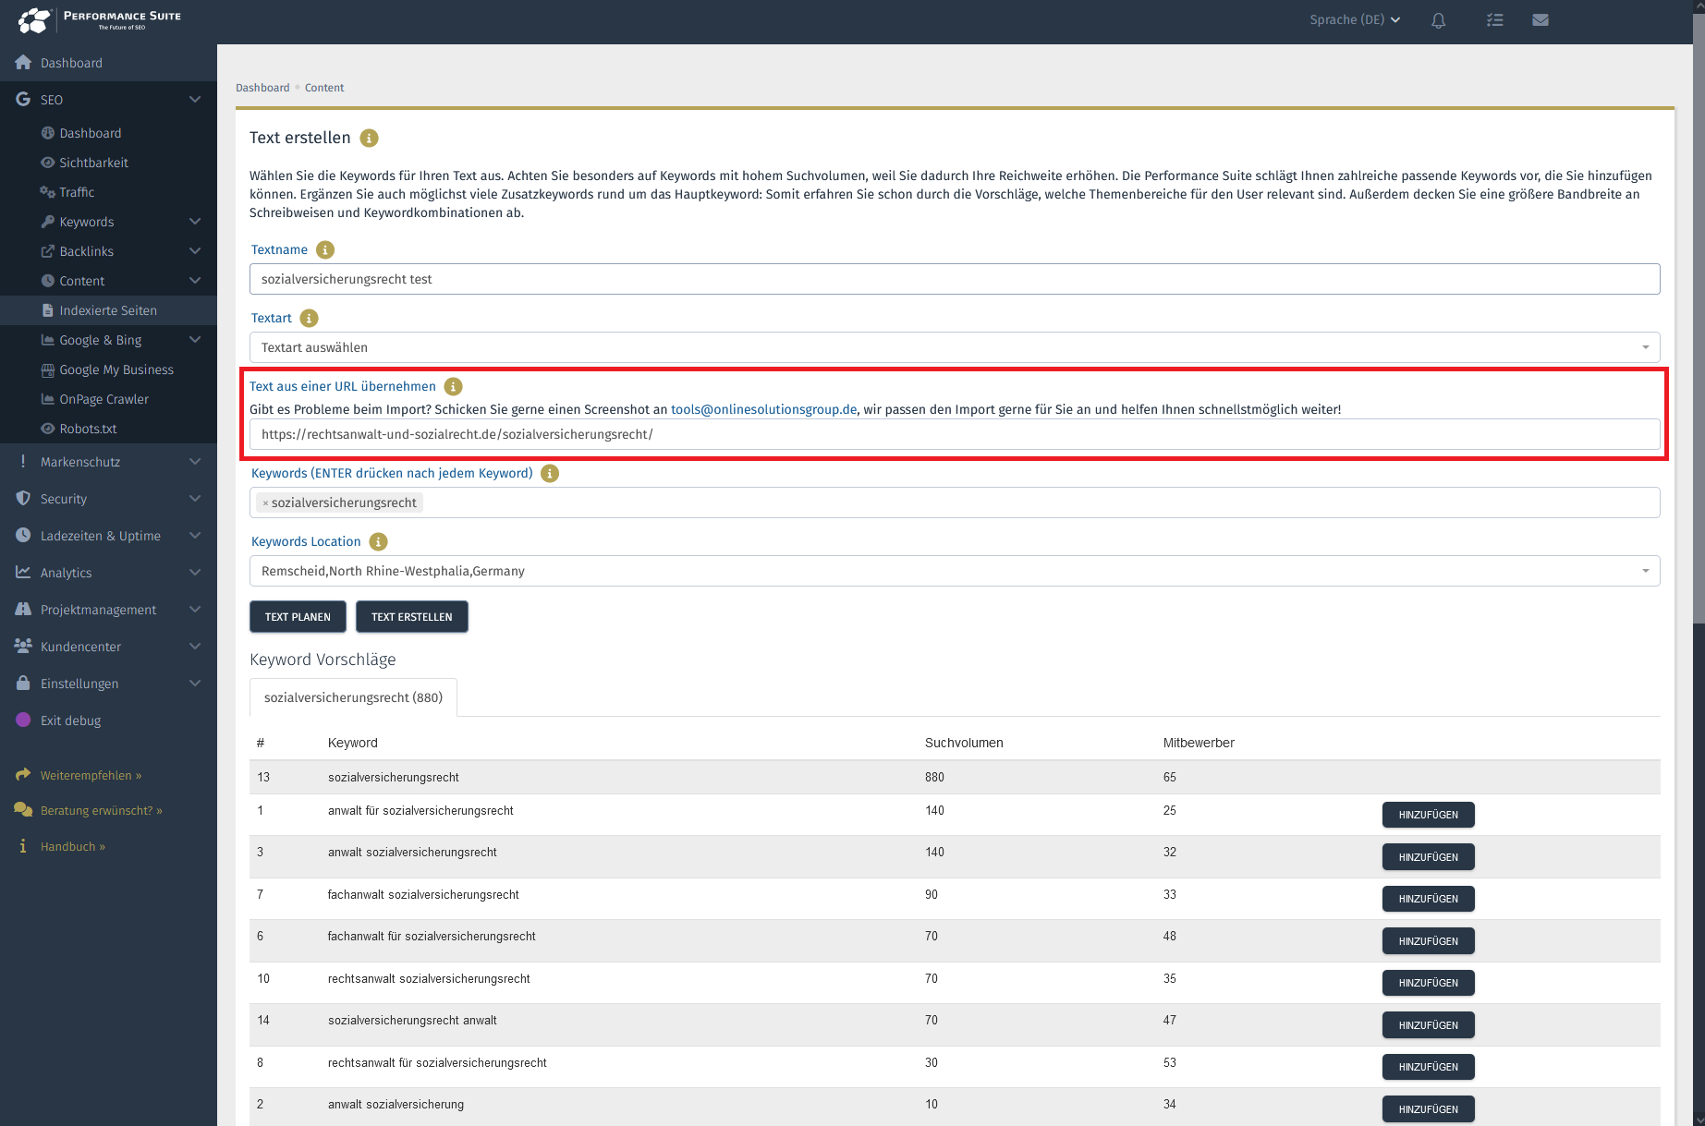Add keyword fachanwalt sozialversicherungsrecht

pos(1428,899)
